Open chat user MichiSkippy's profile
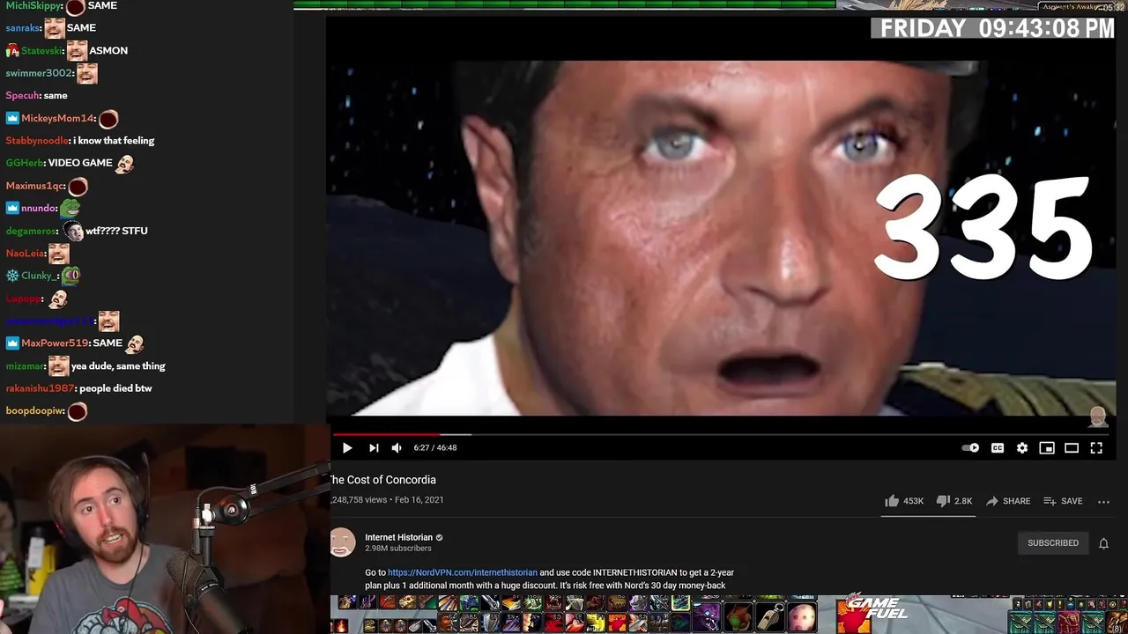This screenshot has width=1128, height=634. click(x=33, y=6)
